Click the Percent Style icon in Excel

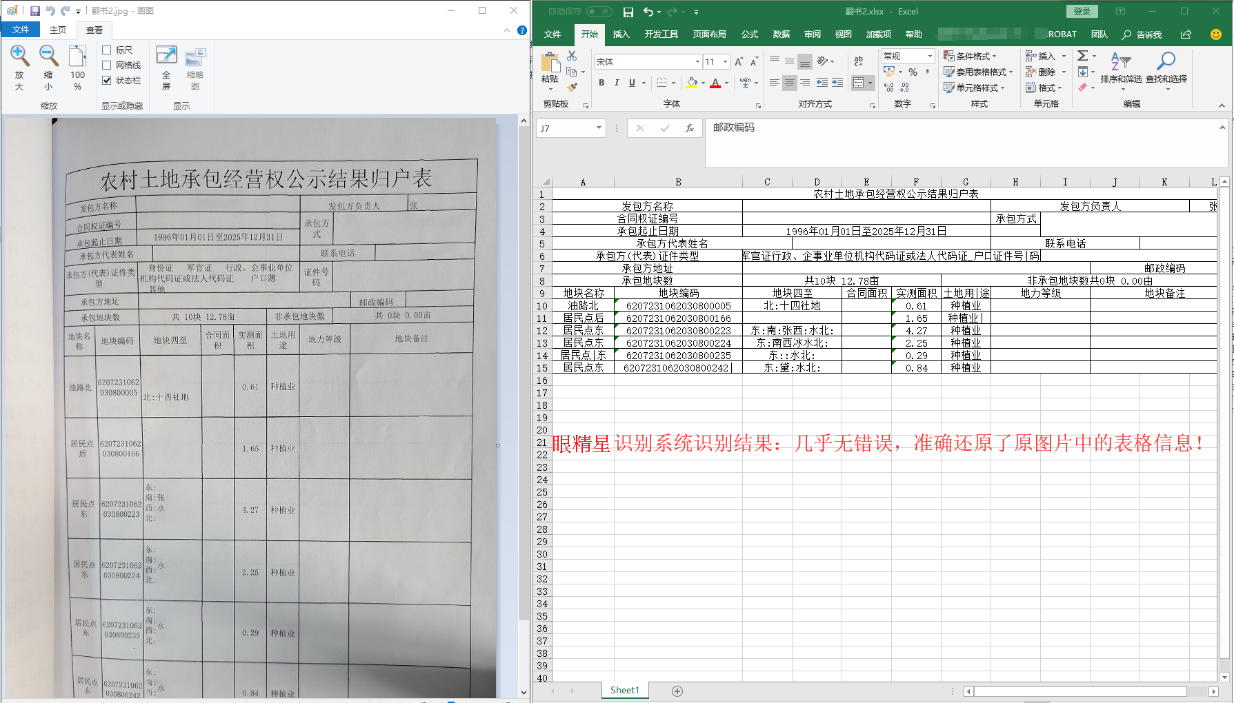click(x=913, y=72)
